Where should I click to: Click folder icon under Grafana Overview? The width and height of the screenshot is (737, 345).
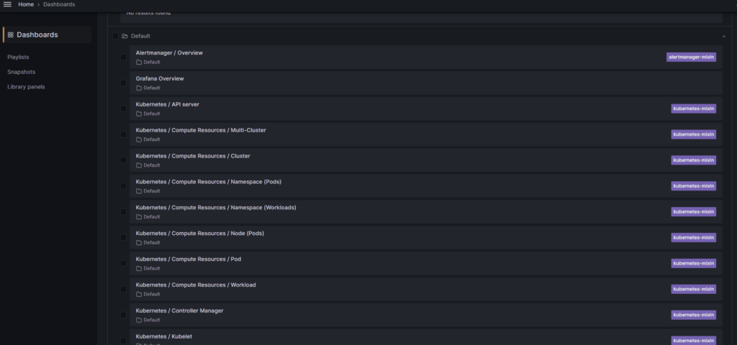coord(139,88)
